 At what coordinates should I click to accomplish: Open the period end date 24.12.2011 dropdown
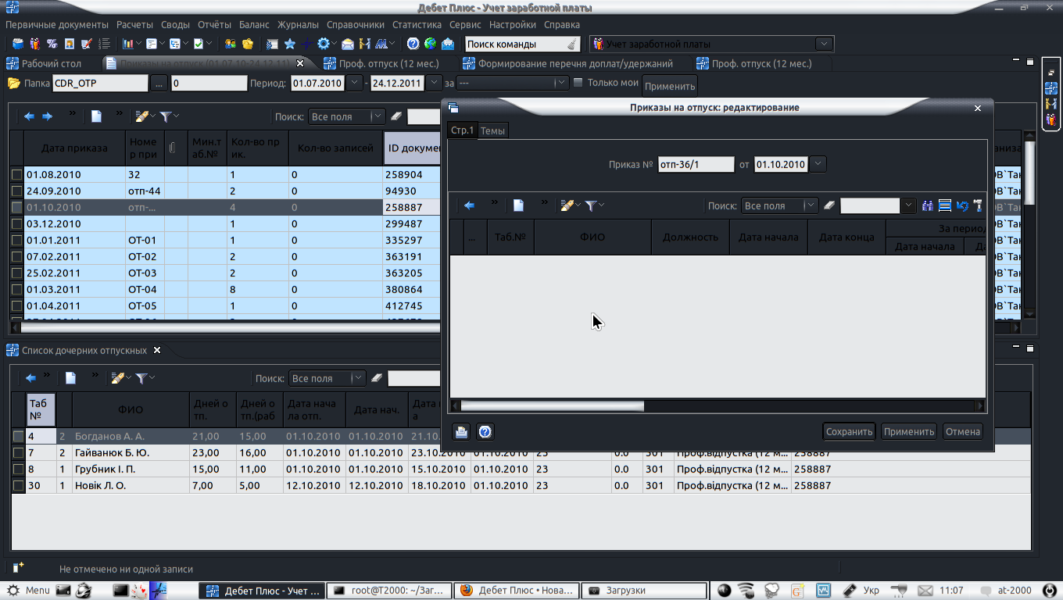point(432,83)
